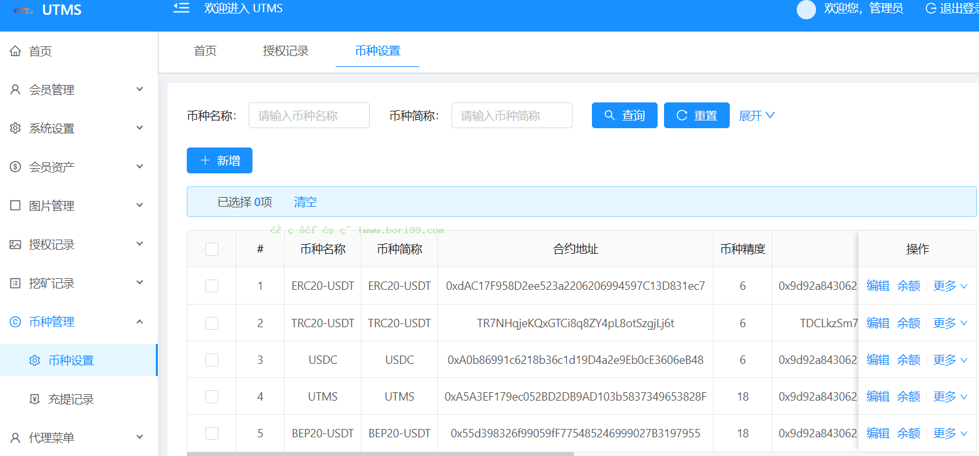The image size is (979, 456).
Task: Click the list icon beside 挖矿记录
Action: point(15,283)
